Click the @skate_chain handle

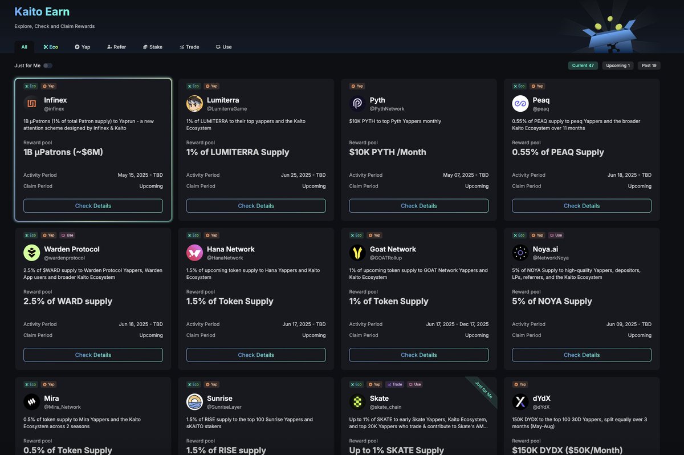tap(385, 407)
